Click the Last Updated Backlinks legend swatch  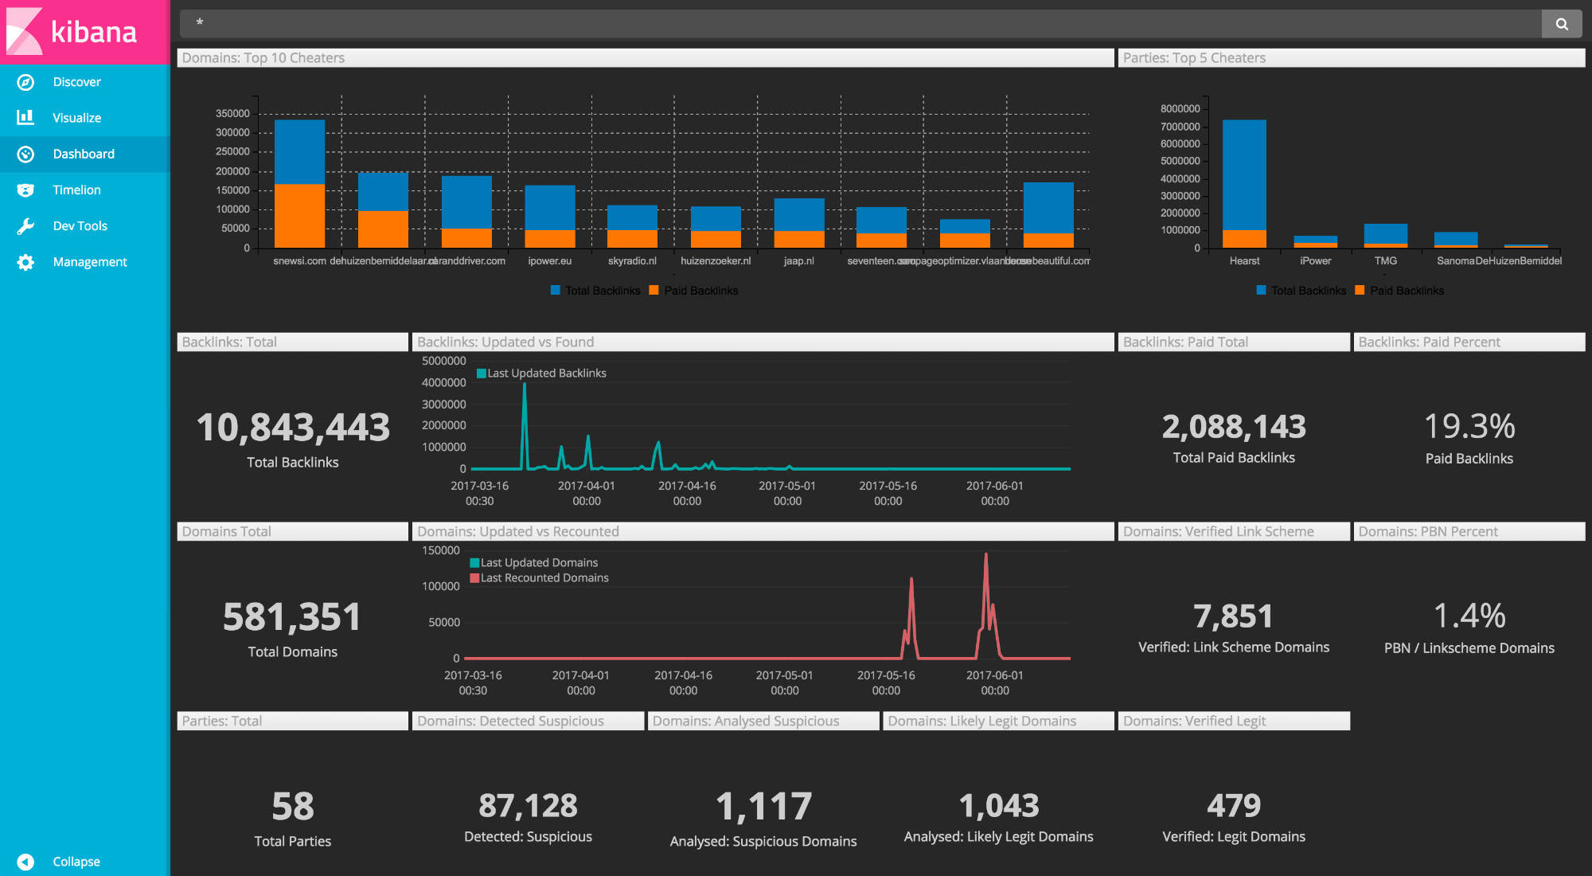tap(481, 373)
